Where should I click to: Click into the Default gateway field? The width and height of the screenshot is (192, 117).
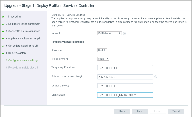[x=125, y=86]
